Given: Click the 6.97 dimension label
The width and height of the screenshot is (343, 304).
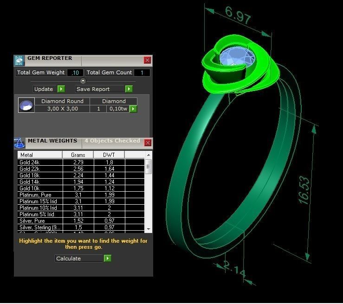Looking at the screenshot, I should point(238,15).
